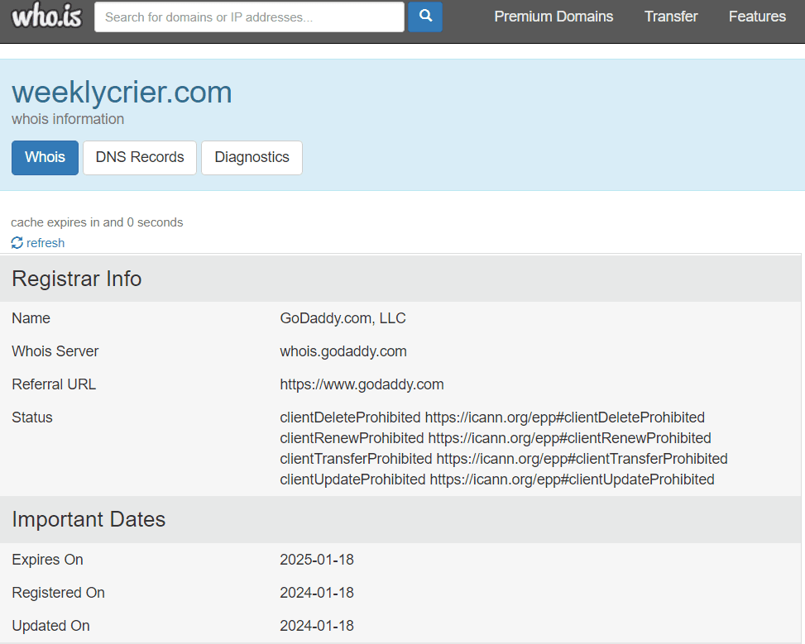The width and height of the screenshot is (805, 644).
Task: Click the 'whois information' subtitle
Action: pos(68,119)
